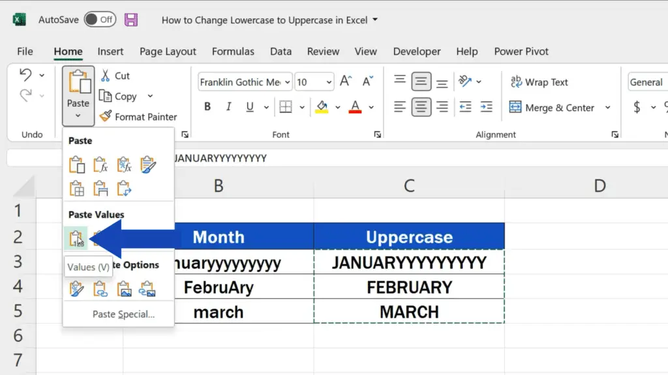This screenshot has height=375, width=668.
Task: Toggle Bold formatting
Action: (207, 107)
